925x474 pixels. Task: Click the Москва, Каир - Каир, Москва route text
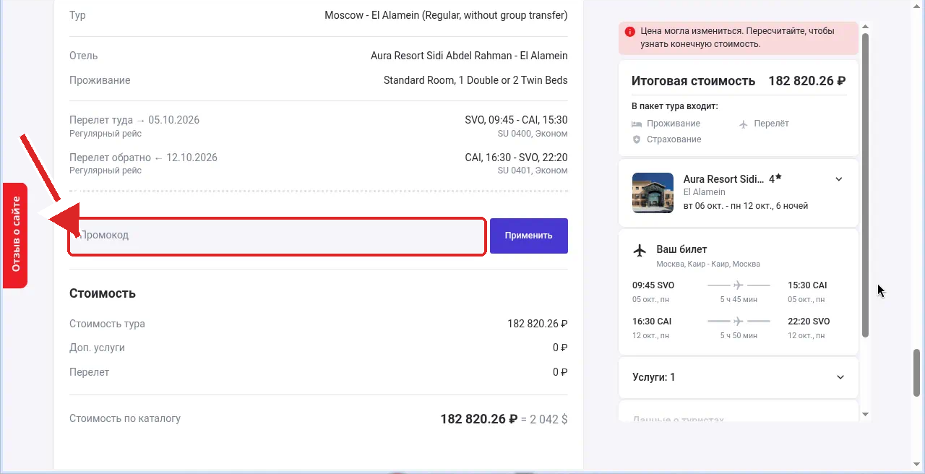click(708, 264)
